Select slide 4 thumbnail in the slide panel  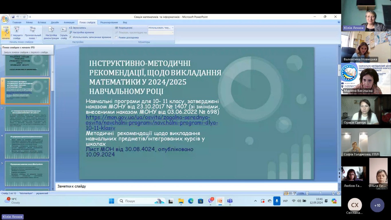(27, 146)
